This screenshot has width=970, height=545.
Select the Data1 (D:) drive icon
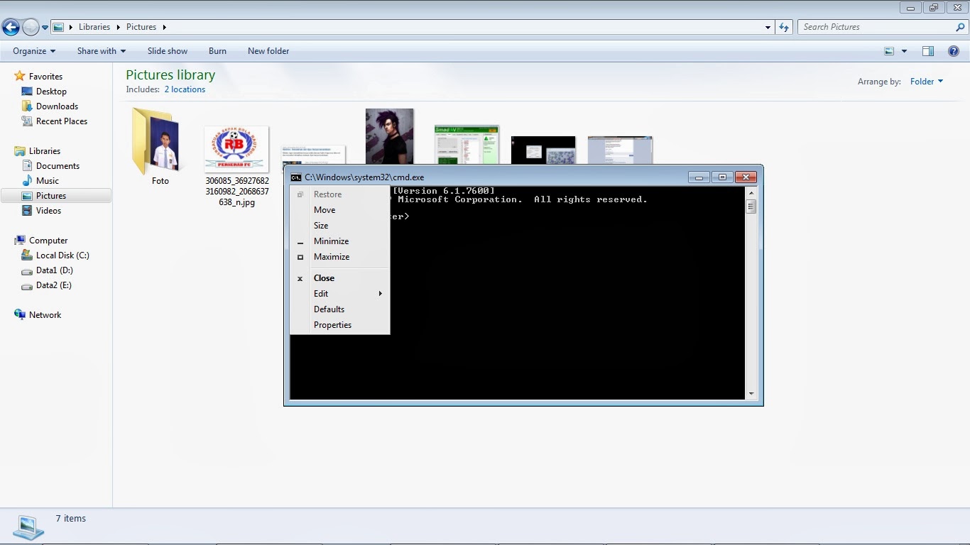(28, 270)
